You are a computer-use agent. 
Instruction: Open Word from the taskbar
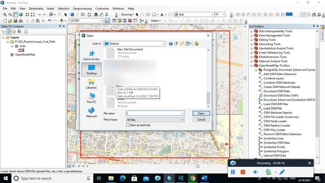point(204,178)
